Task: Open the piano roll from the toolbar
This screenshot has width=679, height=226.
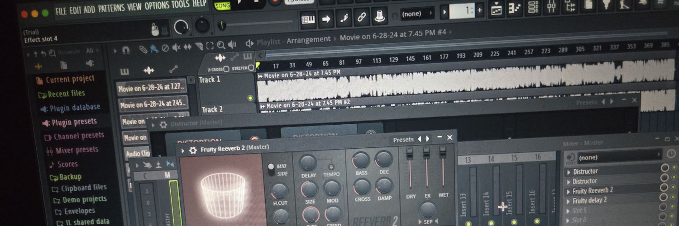Action: (x=515, y=8)
